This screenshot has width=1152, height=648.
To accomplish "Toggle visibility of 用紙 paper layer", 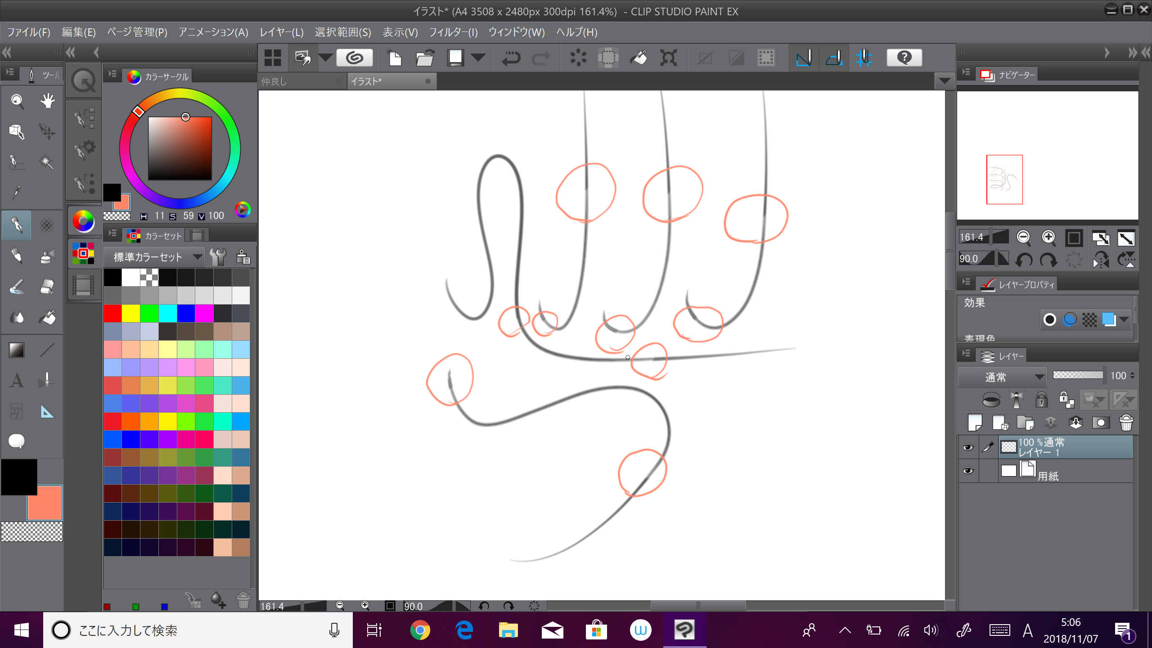I will coord(968,471).
